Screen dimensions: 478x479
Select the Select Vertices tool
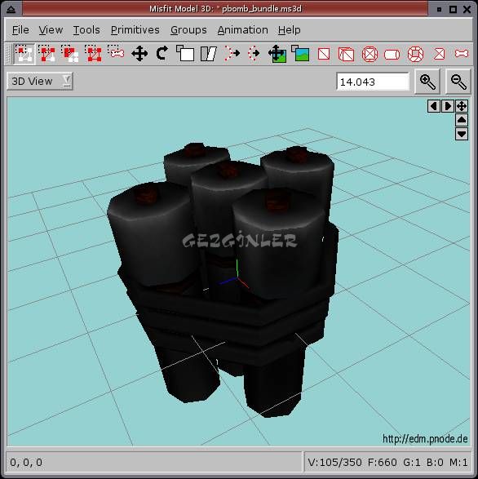(24, 54)
